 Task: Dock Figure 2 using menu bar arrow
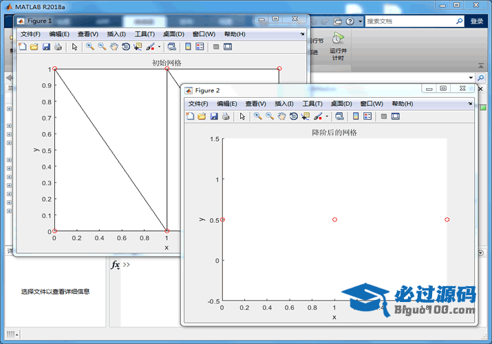pos(470,103)
